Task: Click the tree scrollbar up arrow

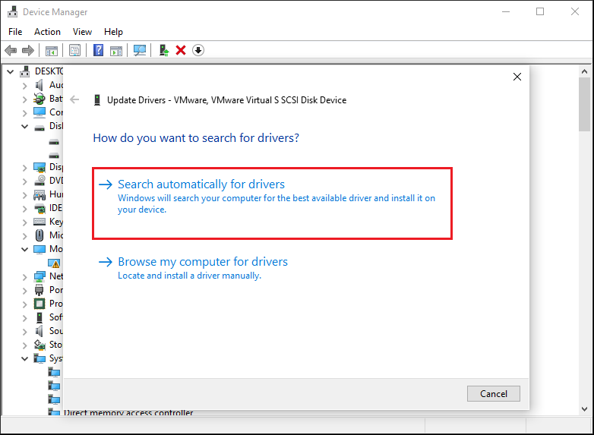Action: (584, 71)
